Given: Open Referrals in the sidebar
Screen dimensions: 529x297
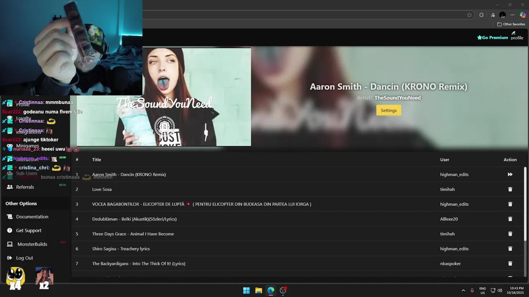Looking at the screenshot, I should coord(25,187).
